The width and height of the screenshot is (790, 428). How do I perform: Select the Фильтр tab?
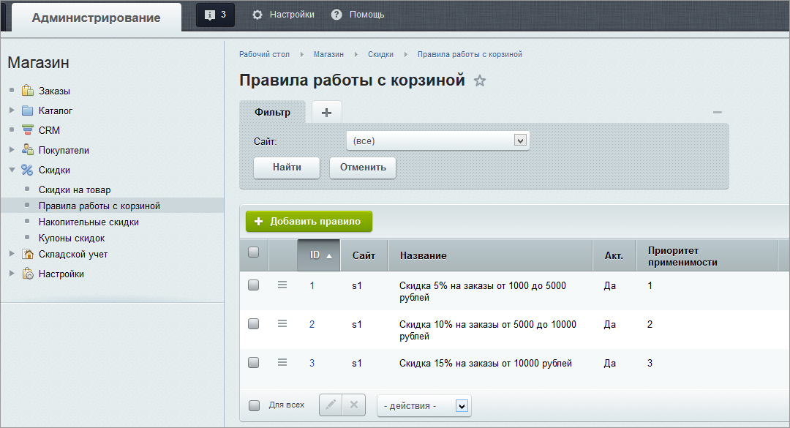pyautogui.click(x=272, y=113)
